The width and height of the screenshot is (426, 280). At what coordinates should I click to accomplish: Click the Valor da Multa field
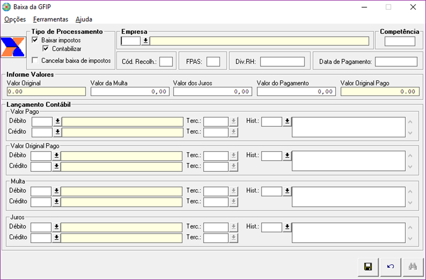pos(129,92)
